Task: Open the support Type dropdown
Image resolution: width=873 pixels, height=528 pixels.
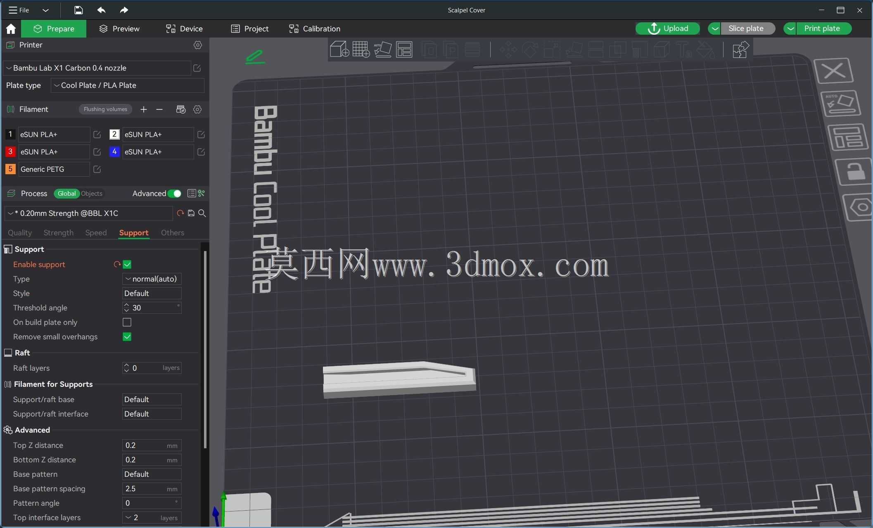Action: point(152,279)
